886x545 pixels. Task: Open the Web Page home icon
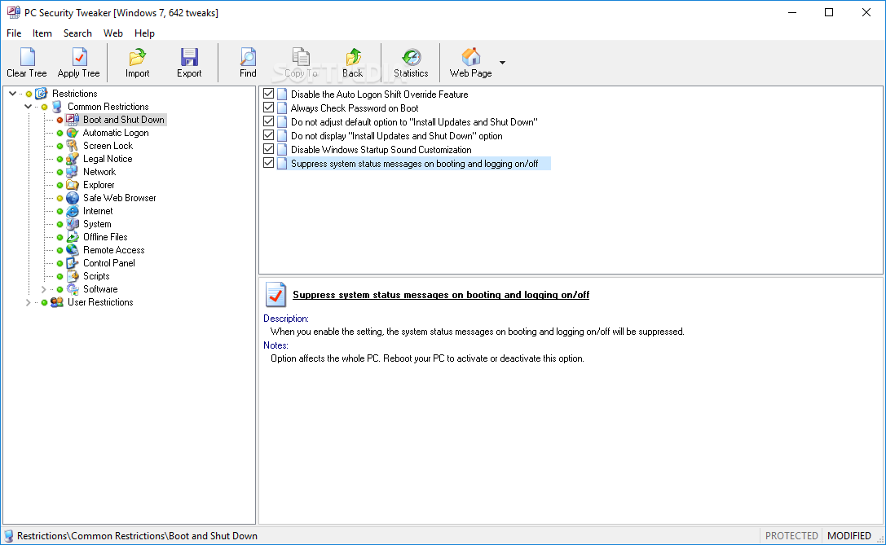point(470,57)
